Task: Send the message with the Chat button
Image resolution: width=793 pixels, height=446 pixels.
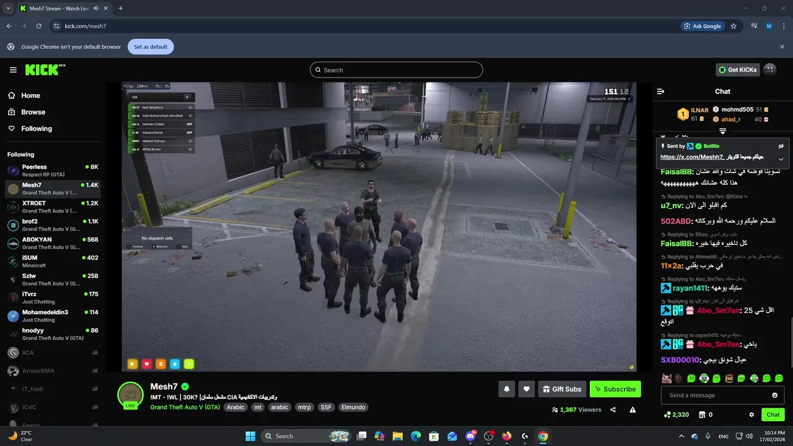Action: coord(773,414)
